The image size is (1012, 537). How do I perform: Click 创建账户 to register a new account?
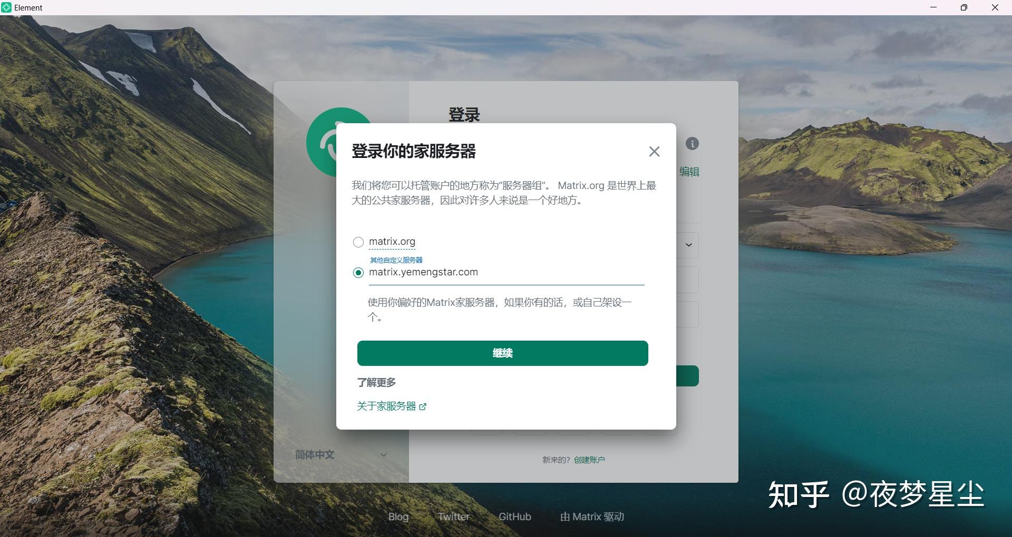tap(589, 459)
